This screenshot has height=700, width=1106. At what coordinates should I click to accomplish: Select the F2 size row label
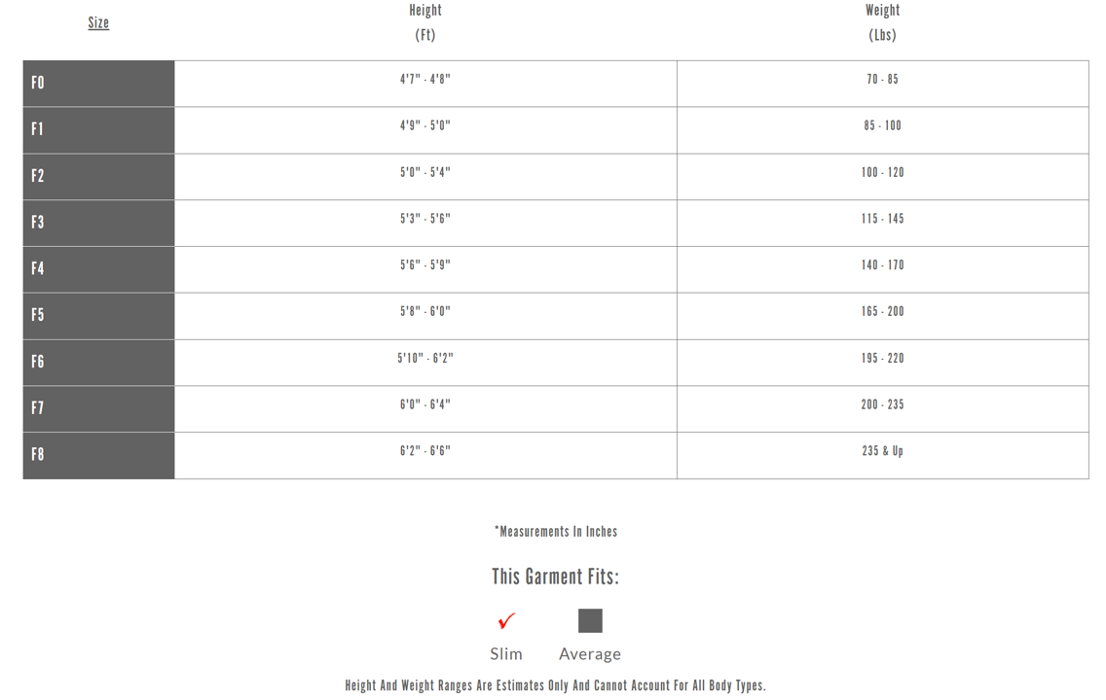38,176
